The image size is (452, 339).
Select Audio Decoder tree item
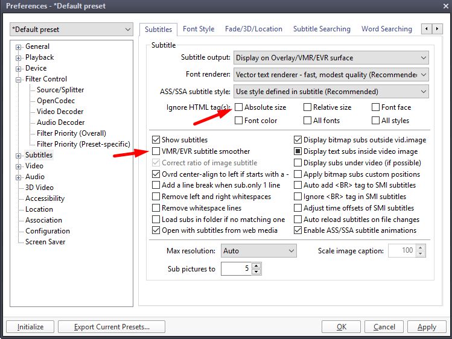click(x=60, y=122)
